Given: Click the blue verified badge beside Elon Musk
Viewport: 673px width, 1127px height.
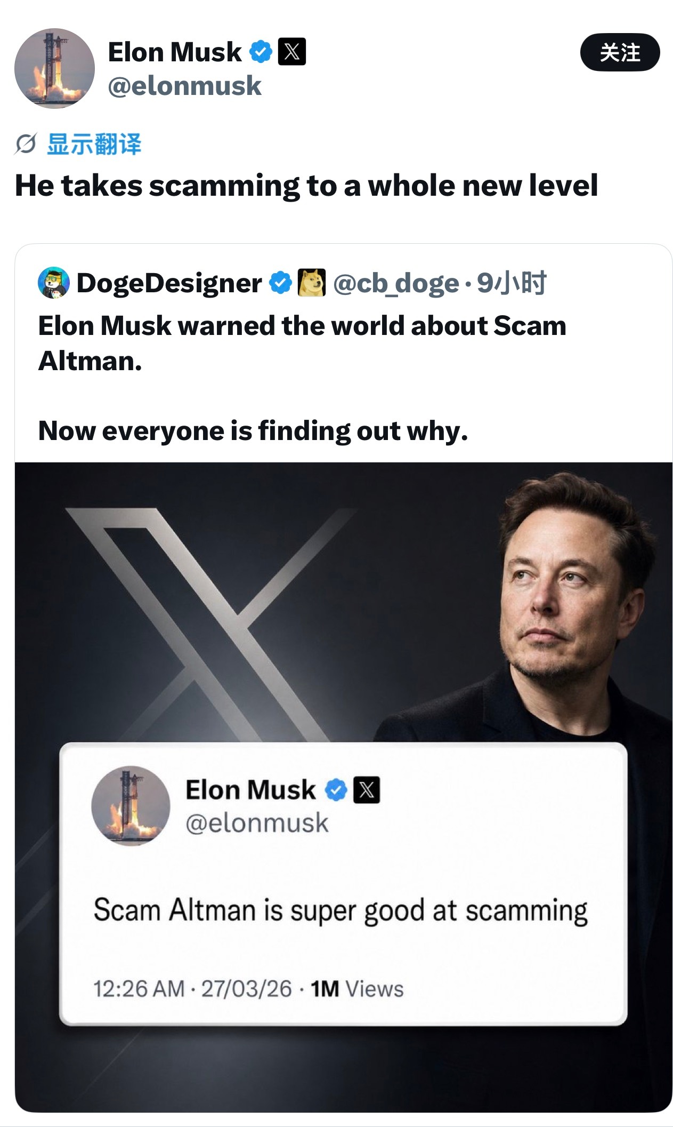Looking at the screenshot, I should pyautogui.click(x=261, y=52).
